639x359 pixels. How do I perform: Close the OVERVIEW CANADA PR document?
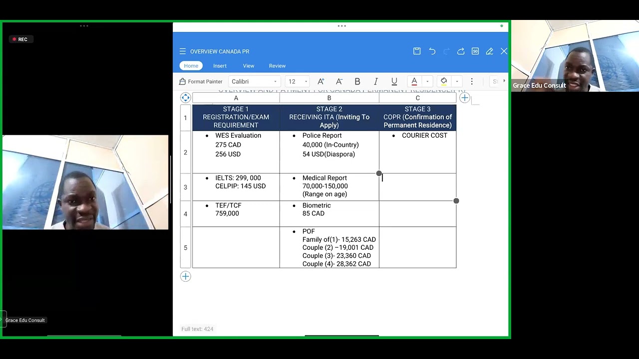tap(504, 51)
